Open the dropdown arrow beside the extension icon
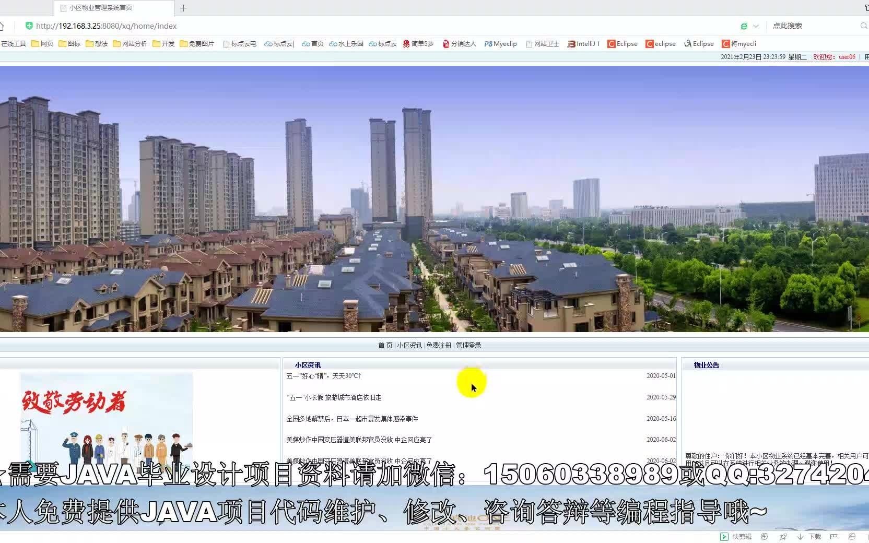This screenshot has height=543, width=869. tap(755, 26)
